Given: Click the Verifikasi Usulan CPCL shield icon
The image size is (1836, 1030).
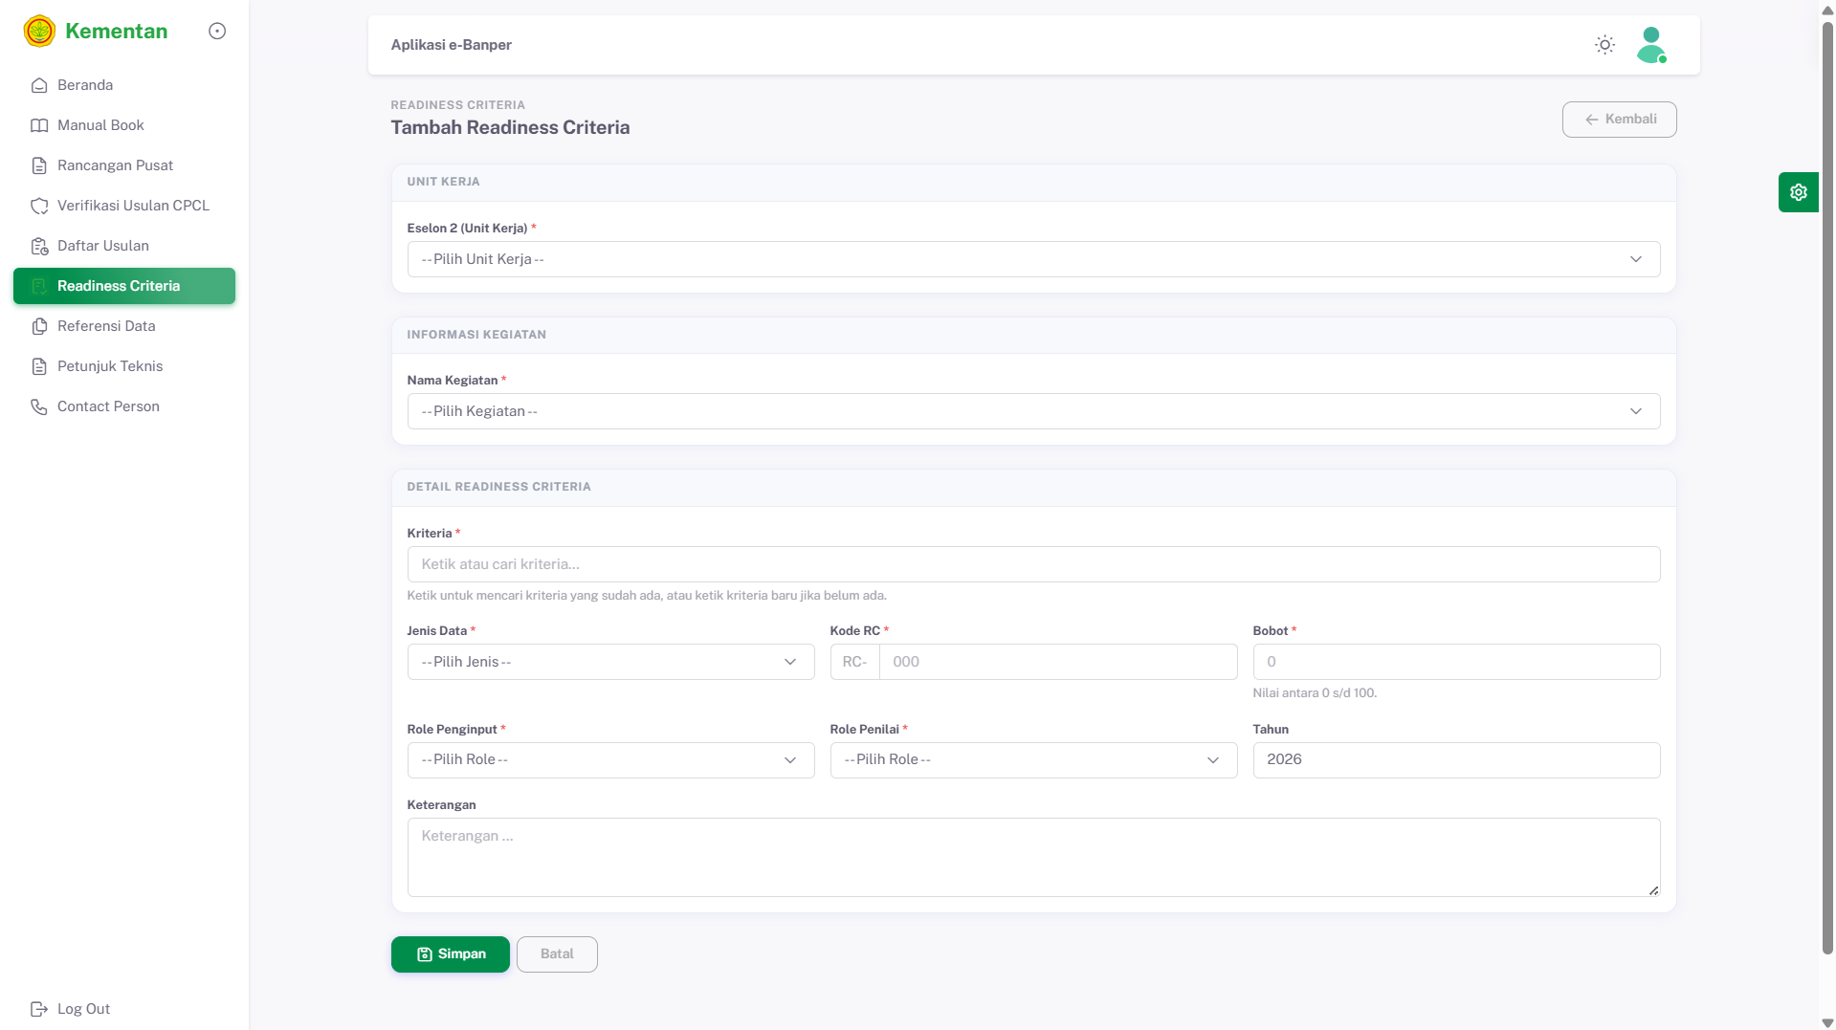Looking at the screenshot, I should 39,206.
